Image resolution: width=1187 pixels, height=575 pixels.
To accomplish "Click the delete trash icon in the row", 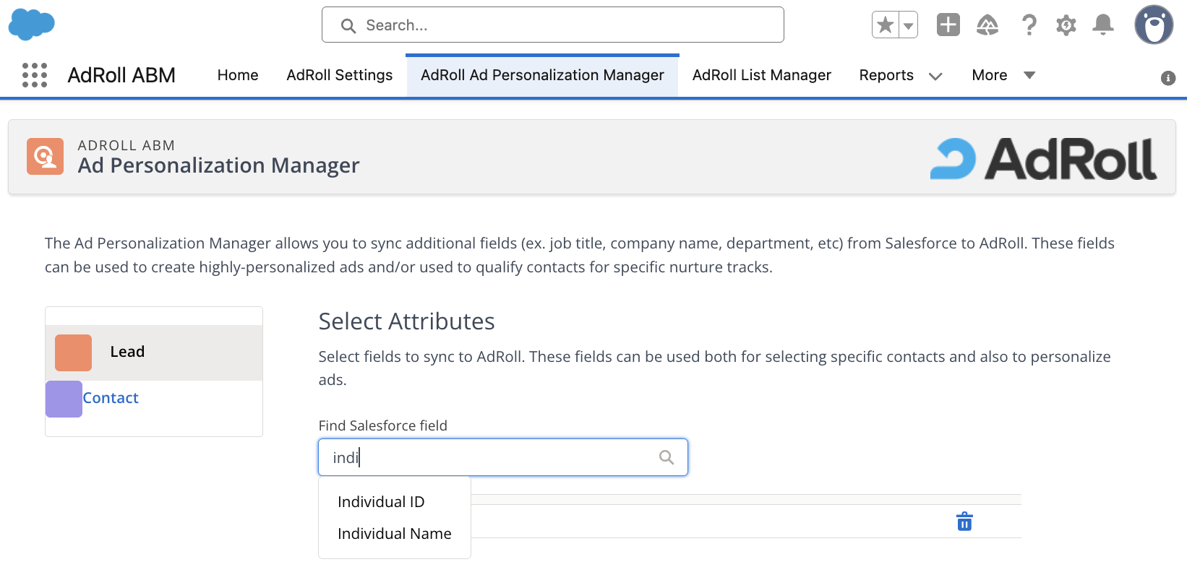I will (964, 522).
